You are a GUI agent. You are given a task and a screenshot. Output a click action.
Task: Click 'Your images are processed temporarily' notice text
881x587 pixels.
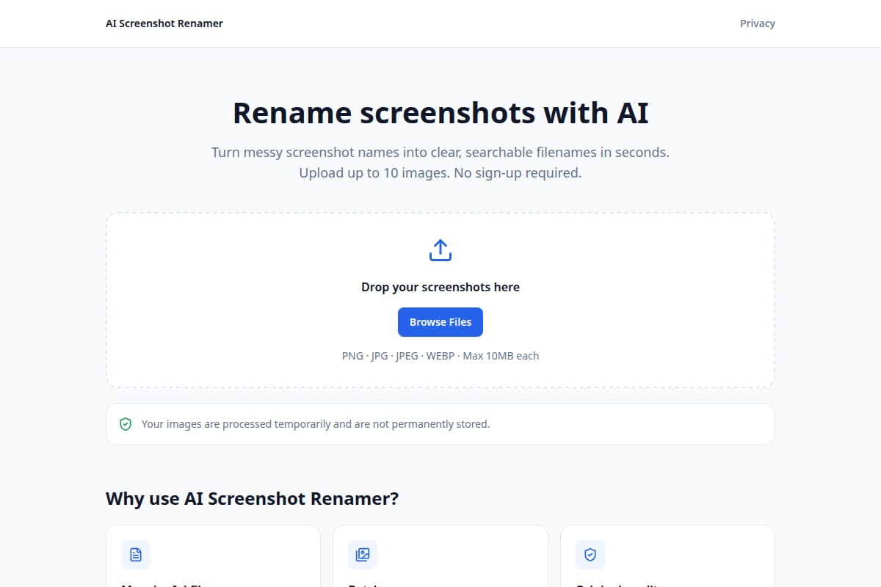(316, 424)
